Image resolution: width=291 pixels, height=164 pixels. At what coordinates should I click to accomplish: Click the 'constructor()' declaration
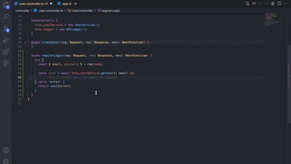(x=42, y=20)
